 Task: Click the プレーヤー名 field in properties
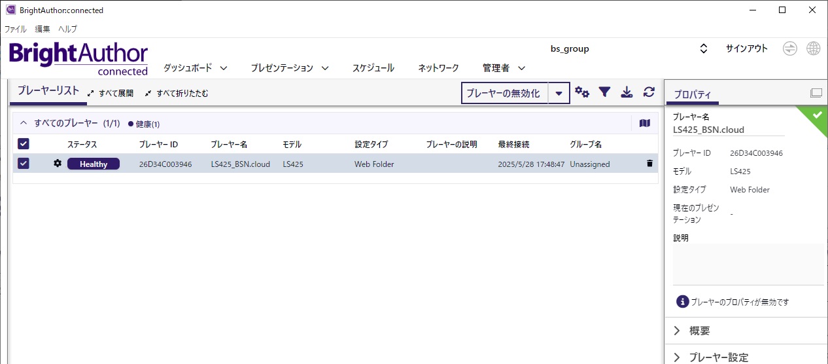[x=729, y=130]
